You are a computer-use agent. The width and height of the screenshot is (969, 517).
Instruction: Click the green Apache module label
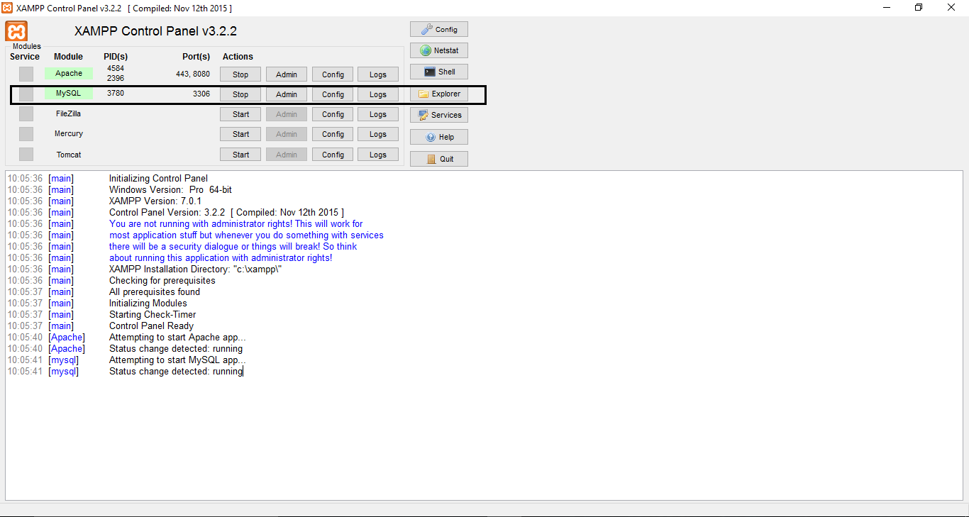69,73
